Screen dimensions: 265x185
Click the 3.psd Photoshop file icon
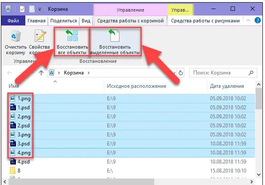[x=13, y=144]
